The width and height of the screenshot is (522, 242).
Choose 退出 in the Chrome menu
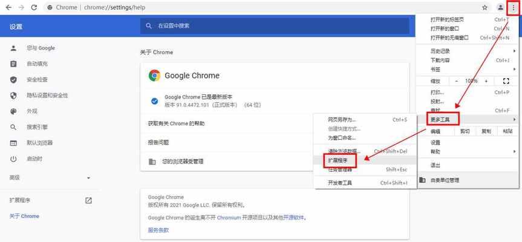click(468, 165)
